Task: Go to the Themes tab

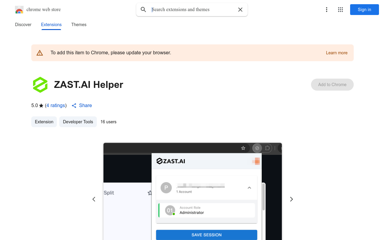Action: tap(79, 25)
